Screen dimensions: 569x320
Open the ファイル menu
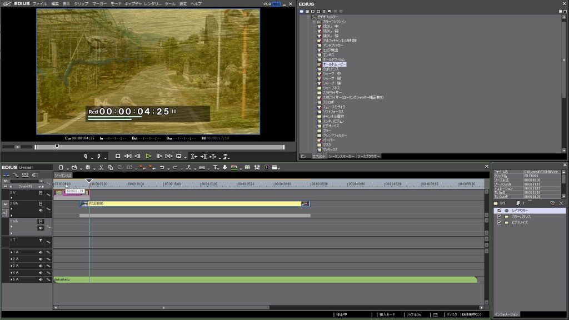click(39, 4)
